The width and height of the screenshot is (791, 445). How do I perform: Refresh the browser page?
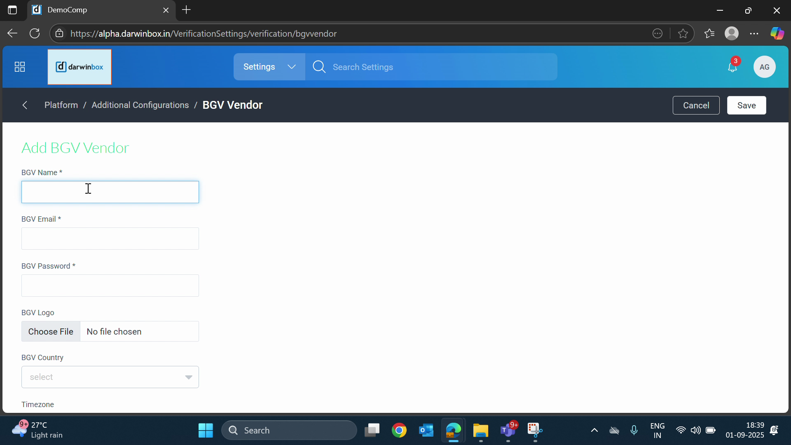click(35, 33)
